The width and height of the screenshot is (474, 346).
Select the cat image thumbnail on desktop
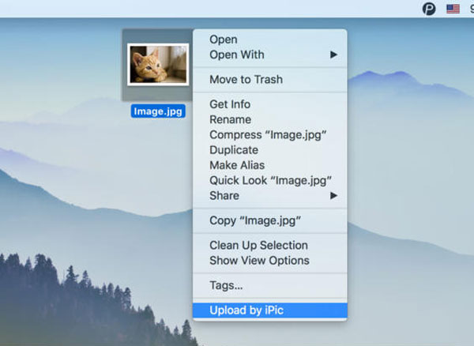(158, 64)
